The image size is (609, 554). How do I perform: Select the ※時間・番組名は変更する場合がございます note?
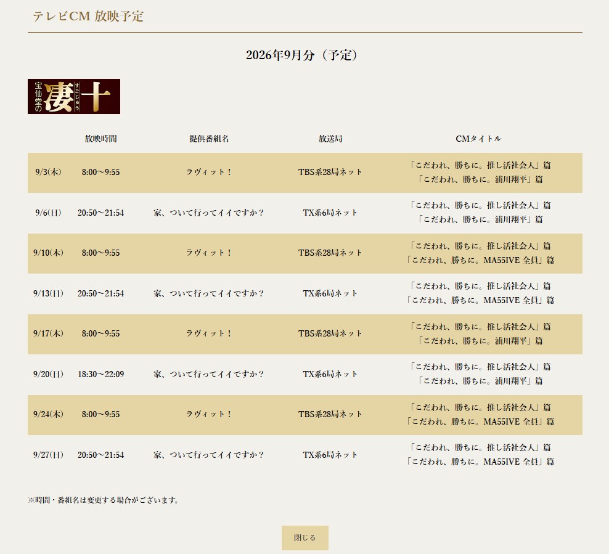pos(104,500)
